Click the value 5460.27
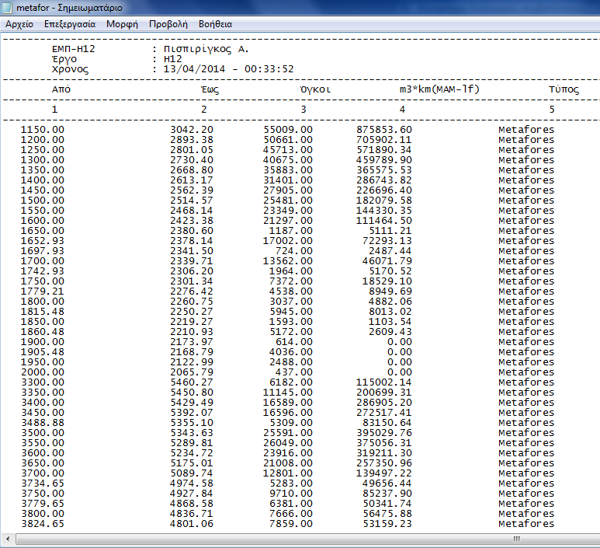The width and height of the screenshot is (600, 548). click(x=192, y=382)
